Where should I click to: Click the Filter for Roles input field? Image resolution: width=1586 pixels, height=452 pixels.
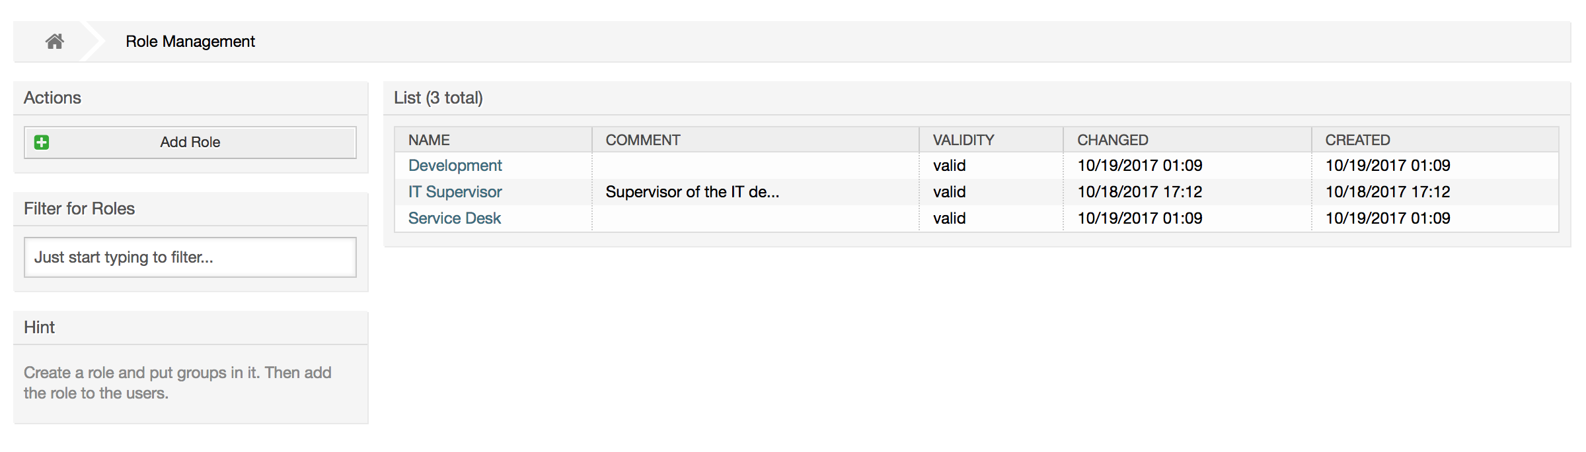click(x=190, y=257)
